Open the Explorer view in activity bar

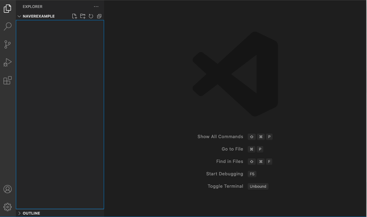pos(8,9)
